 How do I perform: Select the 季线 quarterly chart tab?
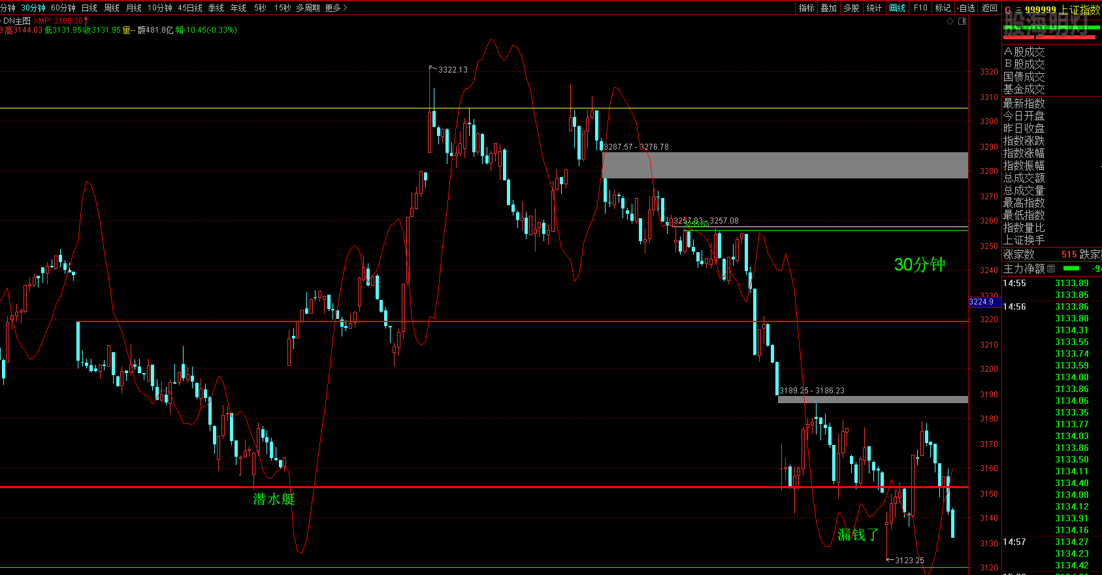[x=216, y=8]
